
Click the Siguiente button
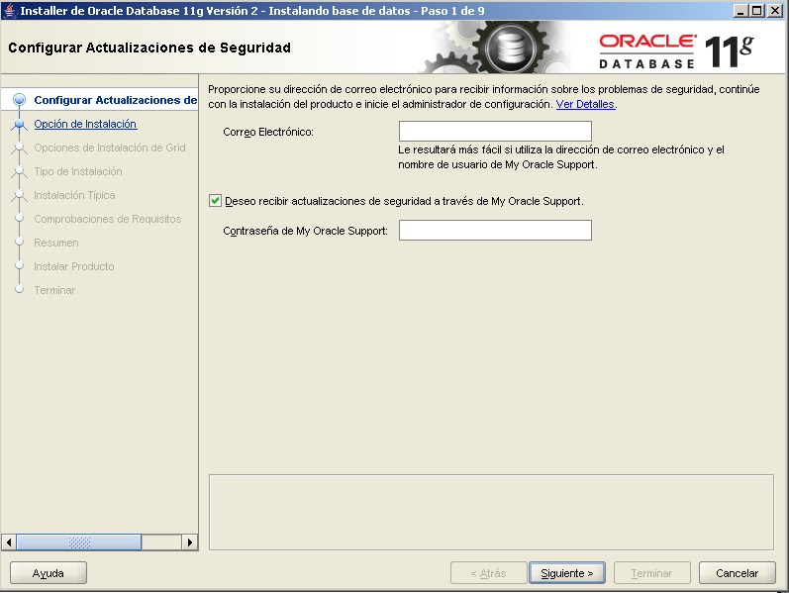coord(567,573)
